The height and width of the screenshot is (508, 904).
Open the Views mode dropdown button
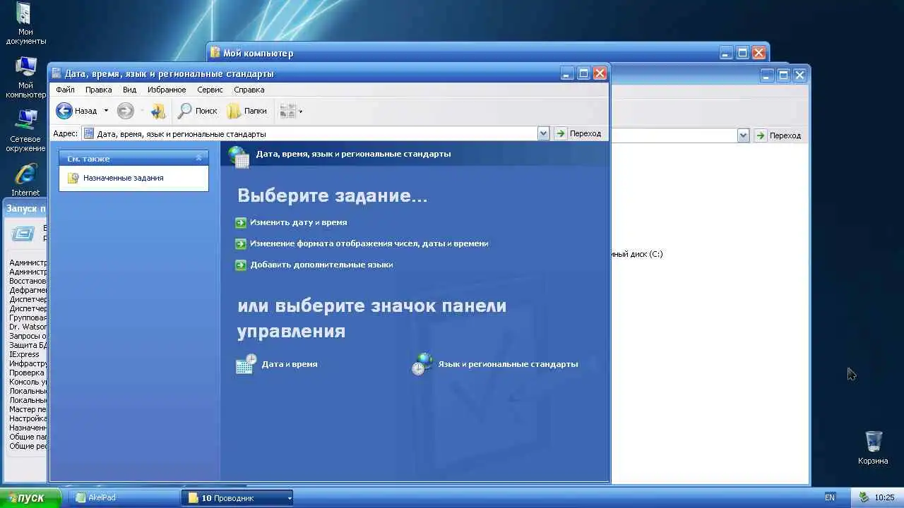click(291, 111)
